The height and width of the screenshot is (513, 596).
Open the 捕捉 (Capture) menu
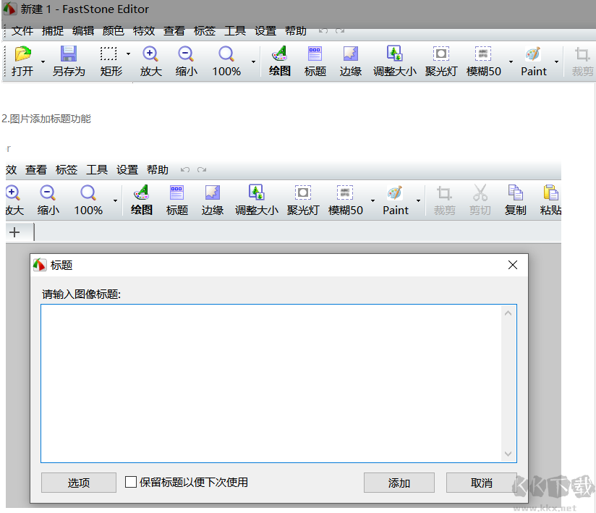point(53,31)
